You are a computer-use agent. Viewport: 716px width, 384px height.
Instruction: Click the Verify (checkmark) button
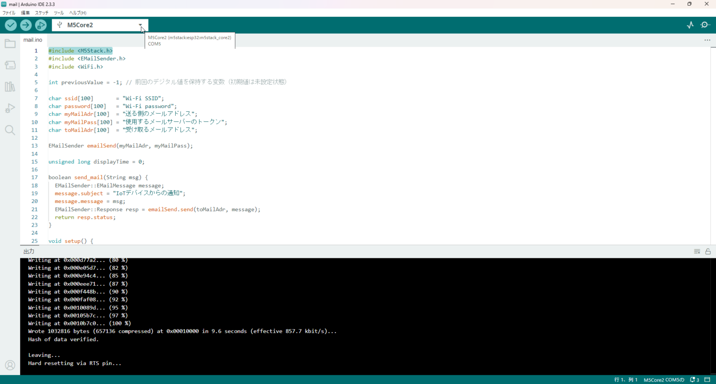tap(10, 25)
